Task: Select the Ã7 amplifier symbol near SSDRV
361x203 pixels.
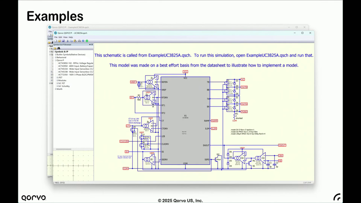Action: [149, 160]
